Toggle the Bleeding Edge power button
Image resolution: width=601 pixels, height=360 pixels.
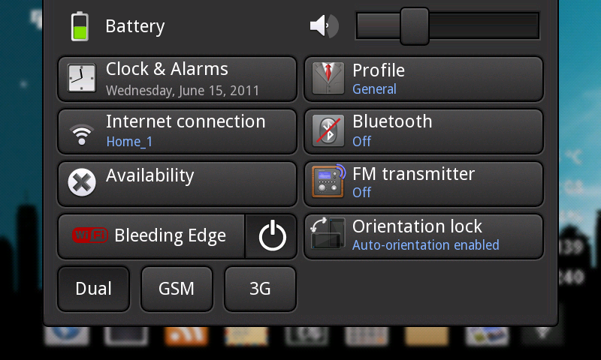tap(271, 236)
